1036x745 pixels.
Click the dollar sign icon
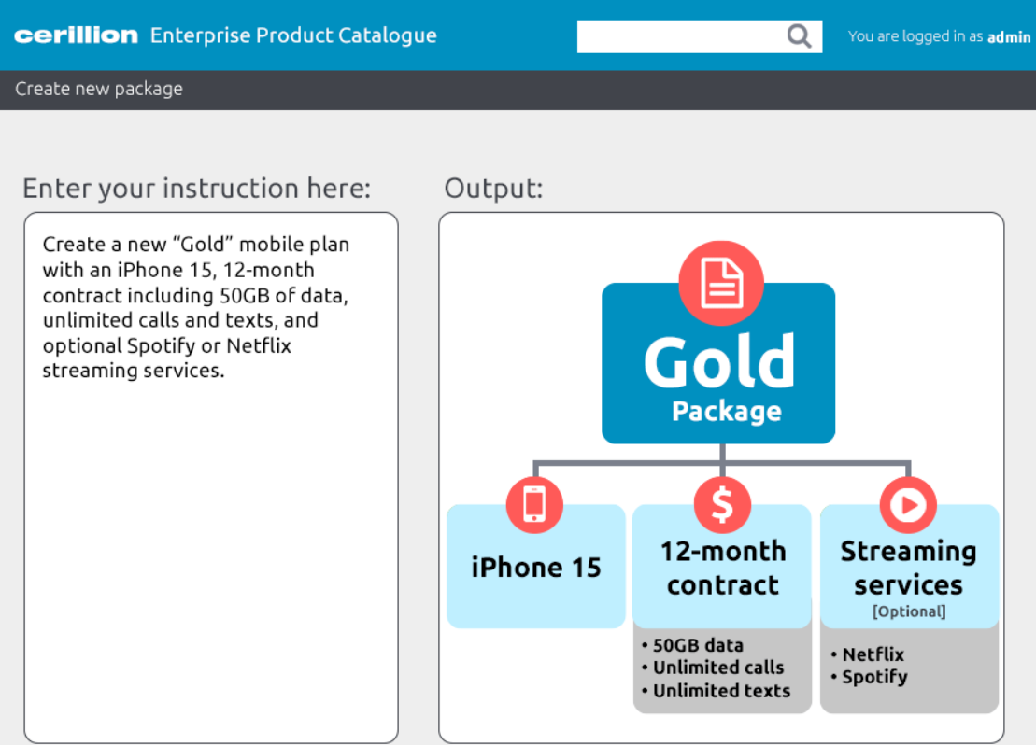coord(722,505)
